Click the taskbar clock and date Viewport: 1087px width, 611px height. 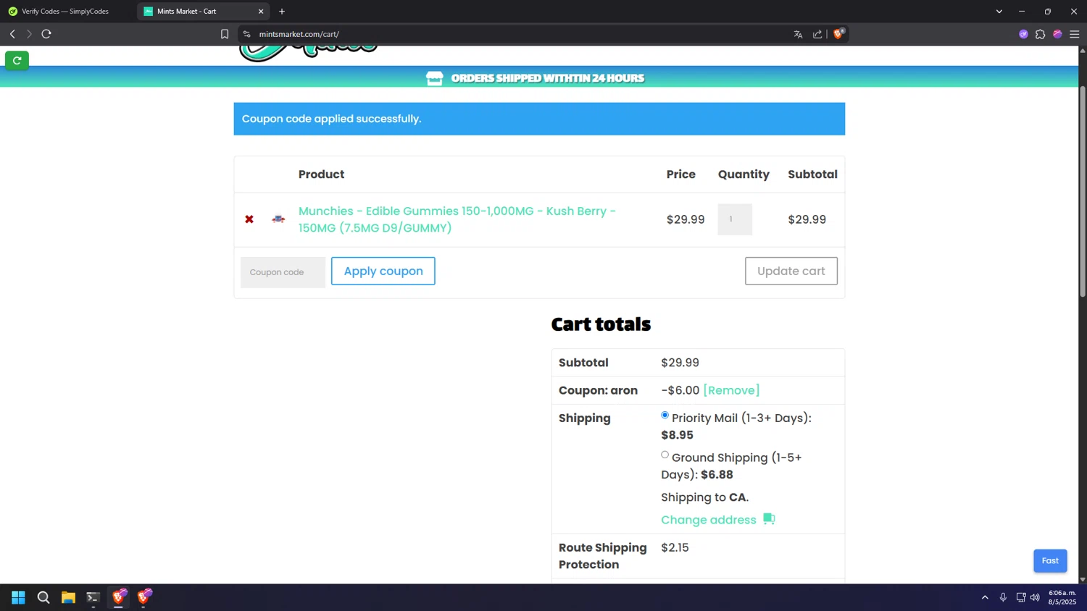click(x=1062, y=597)
